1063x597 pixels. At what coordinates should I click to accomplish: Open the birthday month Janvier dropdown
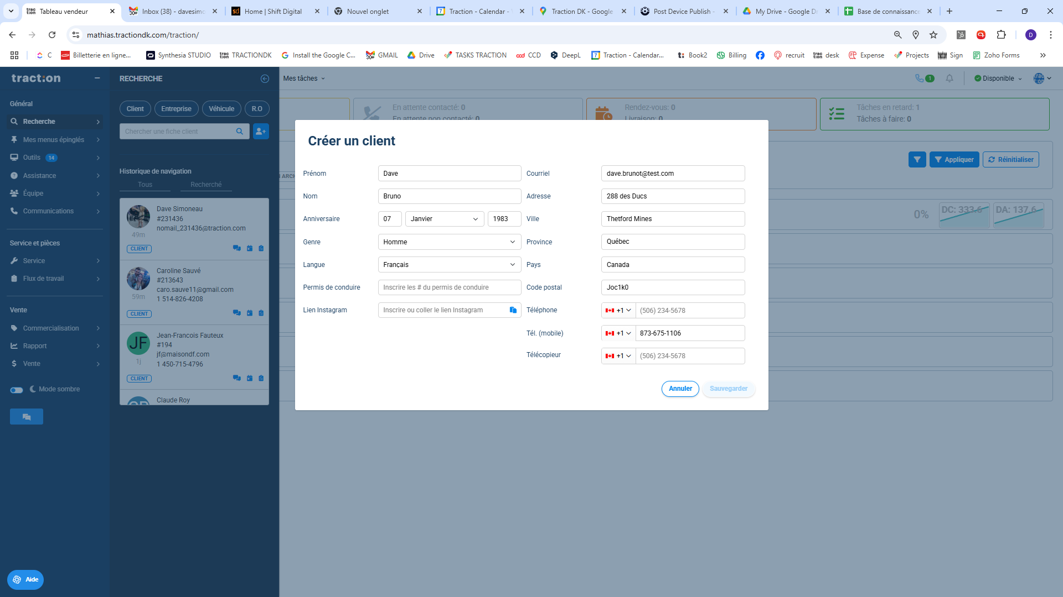point(444,219)
